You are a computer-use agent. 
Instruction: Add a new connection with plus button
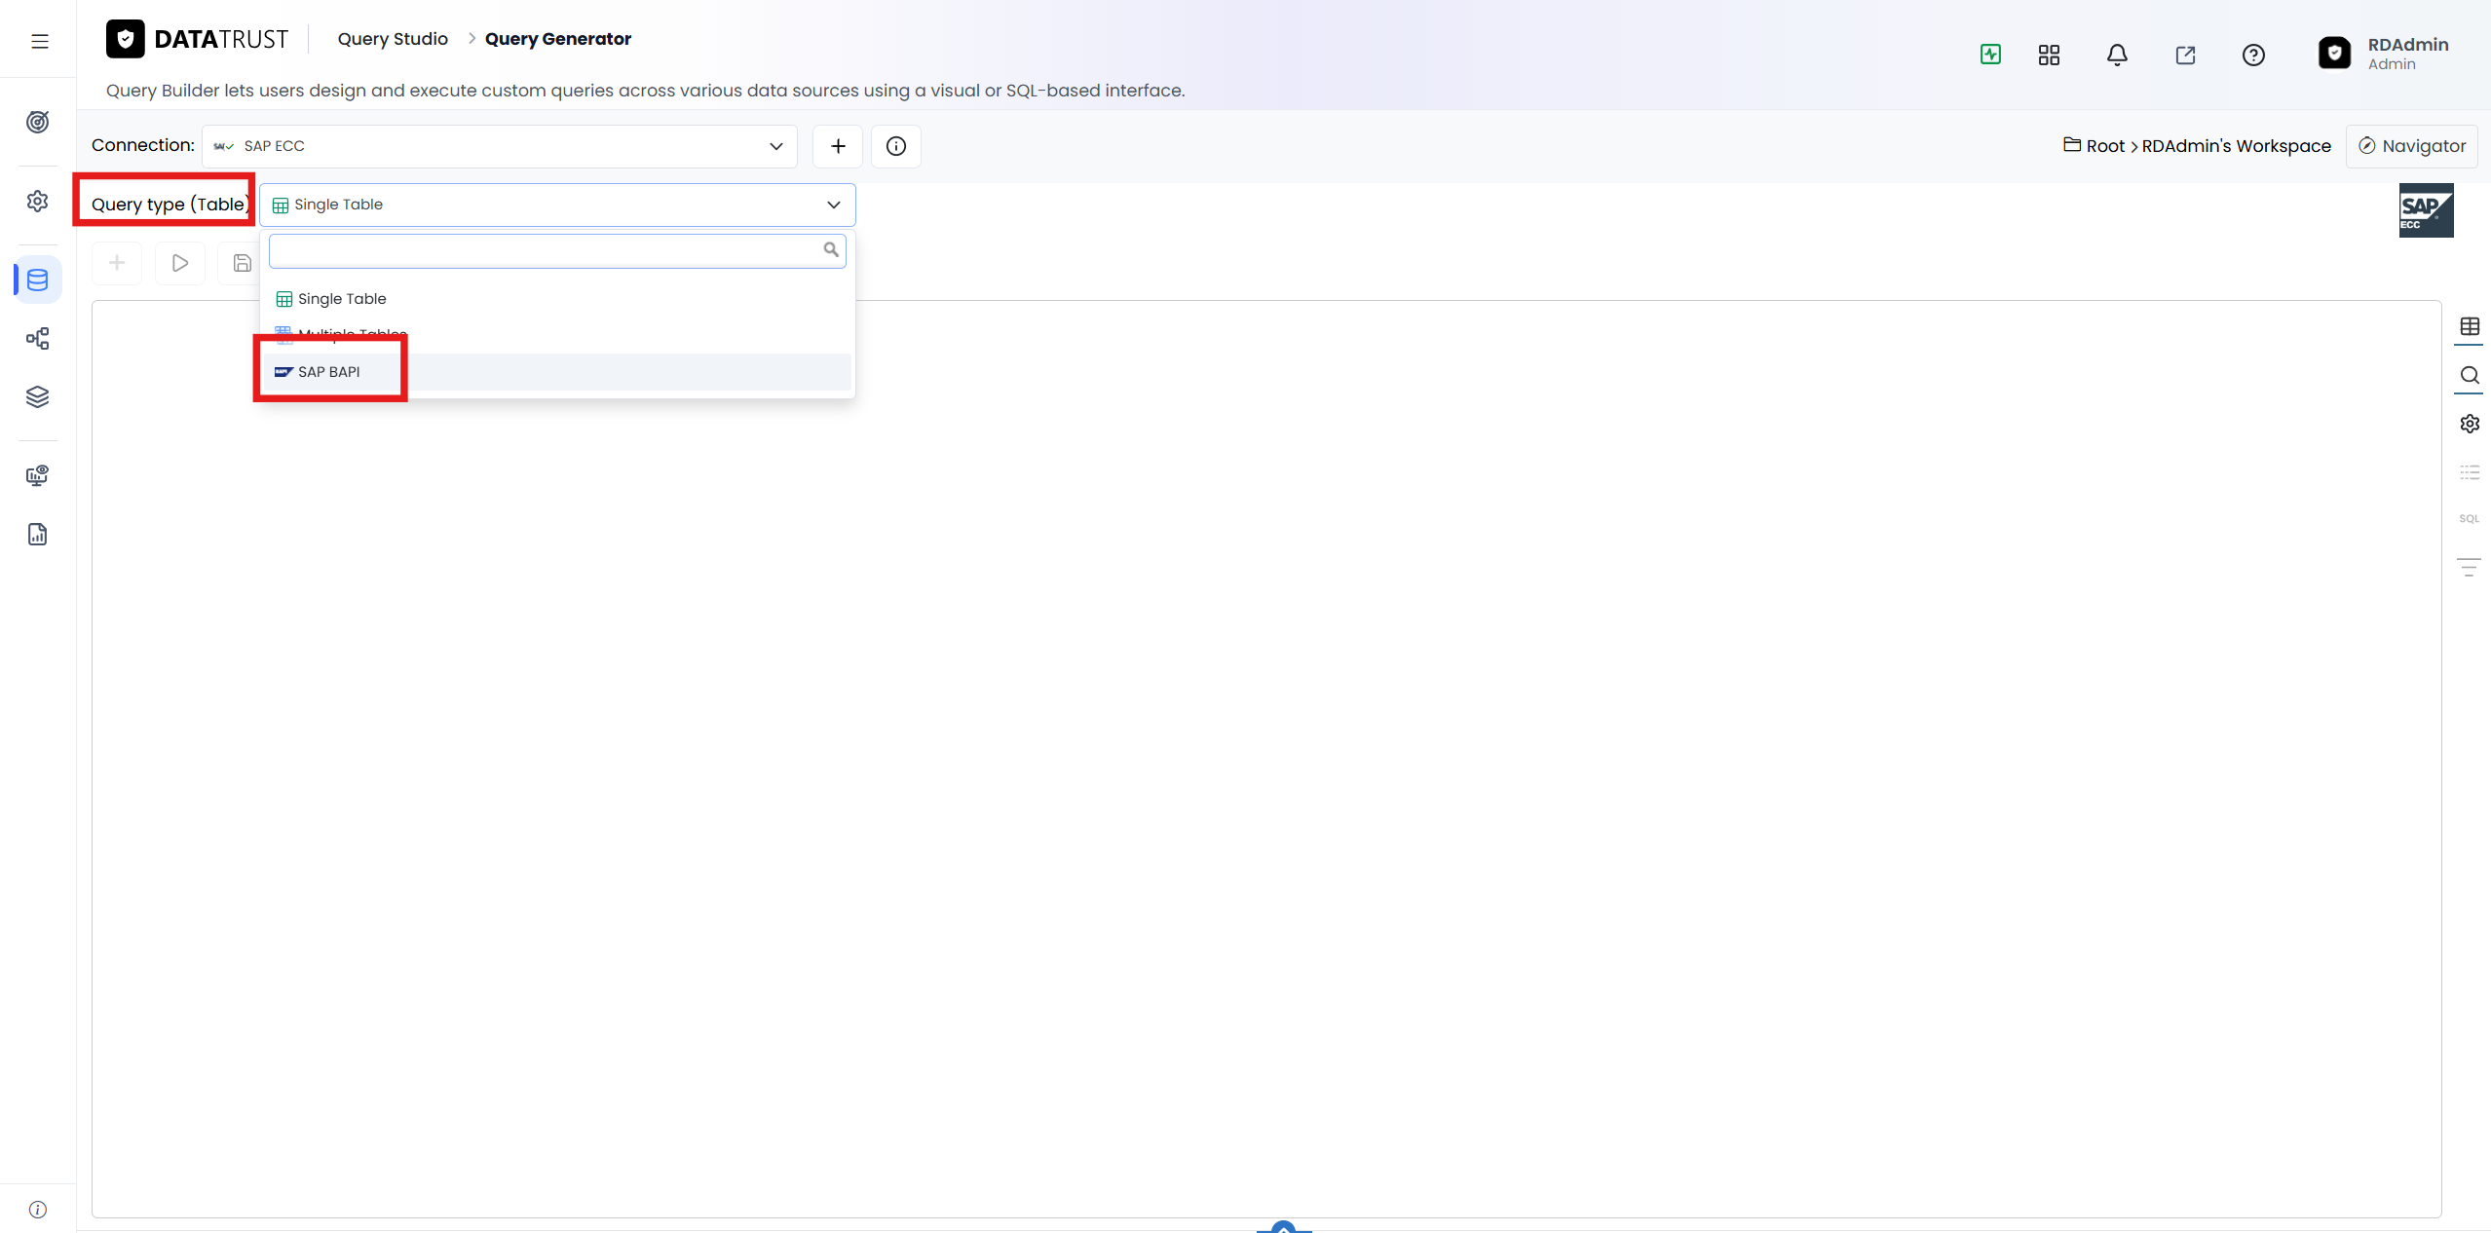point(838,146)
